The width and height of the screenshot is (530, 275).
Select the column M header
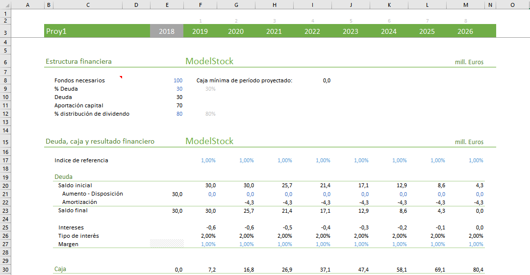(x=465, y=4)
